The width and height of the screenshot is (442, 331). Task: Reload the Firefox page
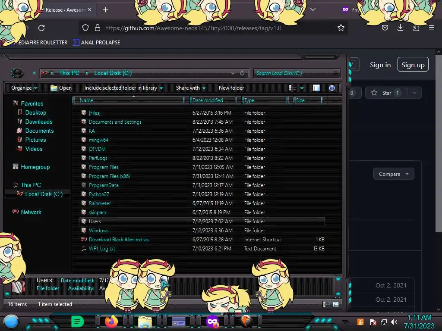click(41, 28)
